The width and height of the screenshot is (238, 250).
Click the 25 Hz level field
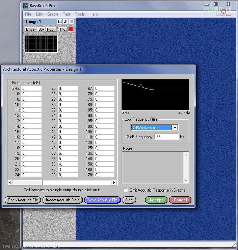68,89
